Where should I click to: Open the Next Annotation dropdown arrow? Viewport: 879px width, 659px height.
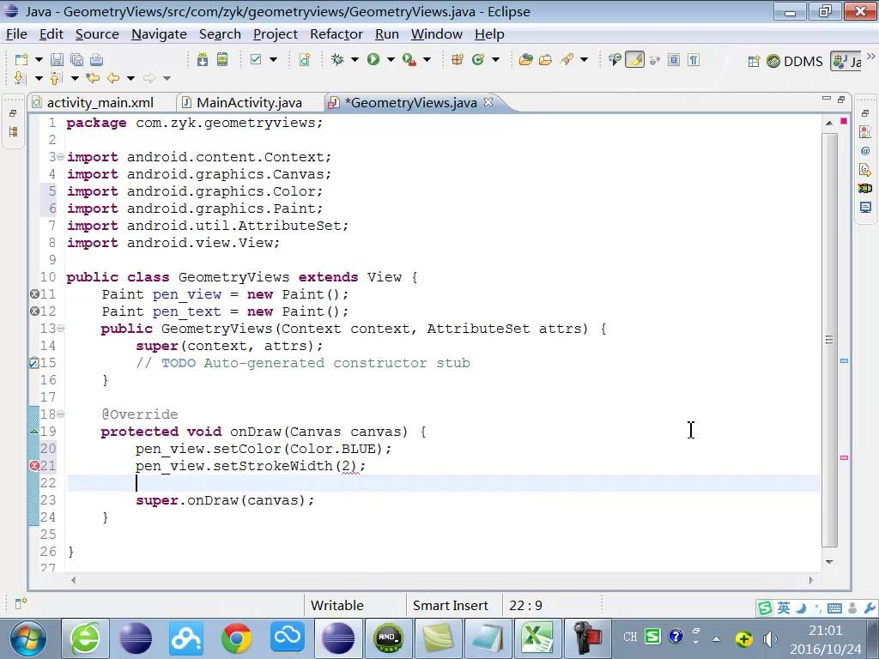[x=39, y=78]
